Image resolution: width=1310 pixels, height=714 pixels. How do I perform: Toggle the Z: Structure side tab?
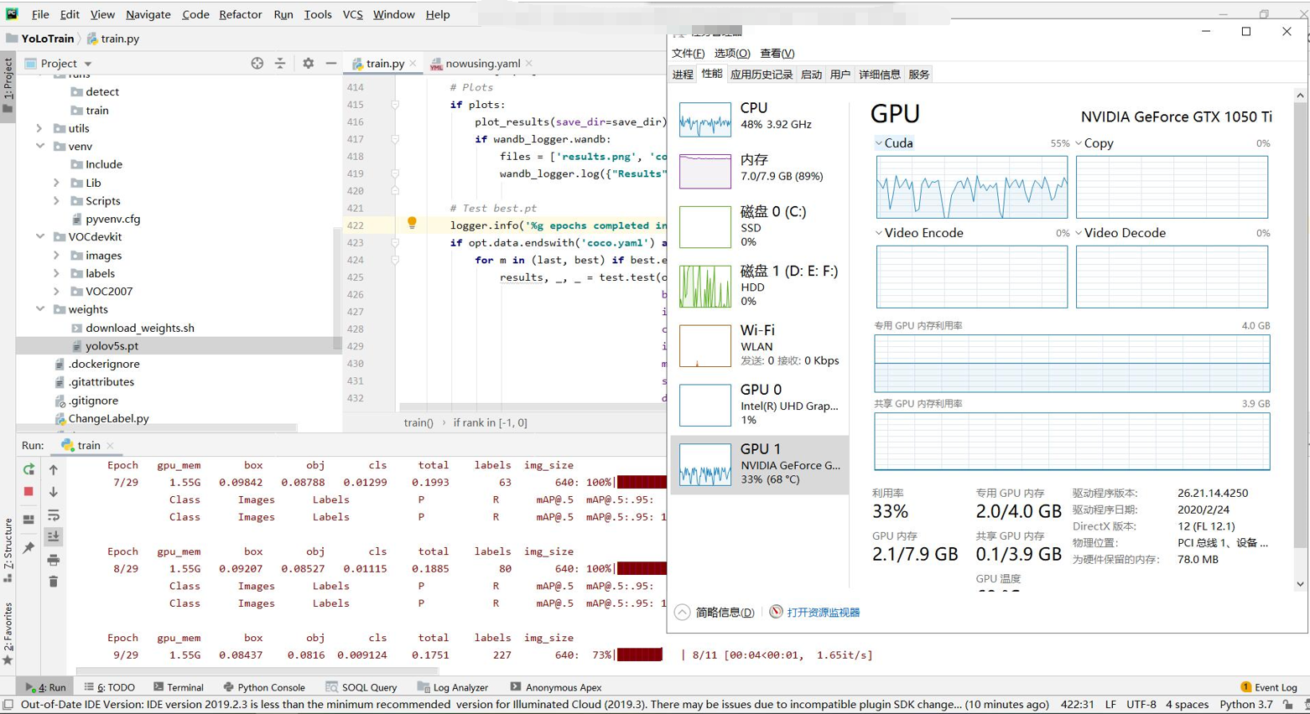click(x=8, y=550)
